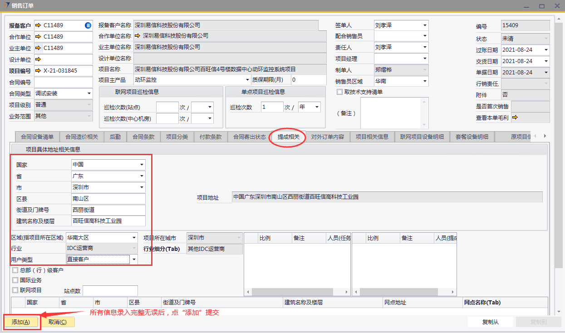Switch to the 合同设备清单 tab

point(37,137)
